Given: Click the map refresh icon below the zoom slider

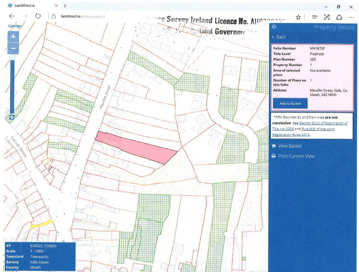Looking at the screenshot, I should 11,117.
